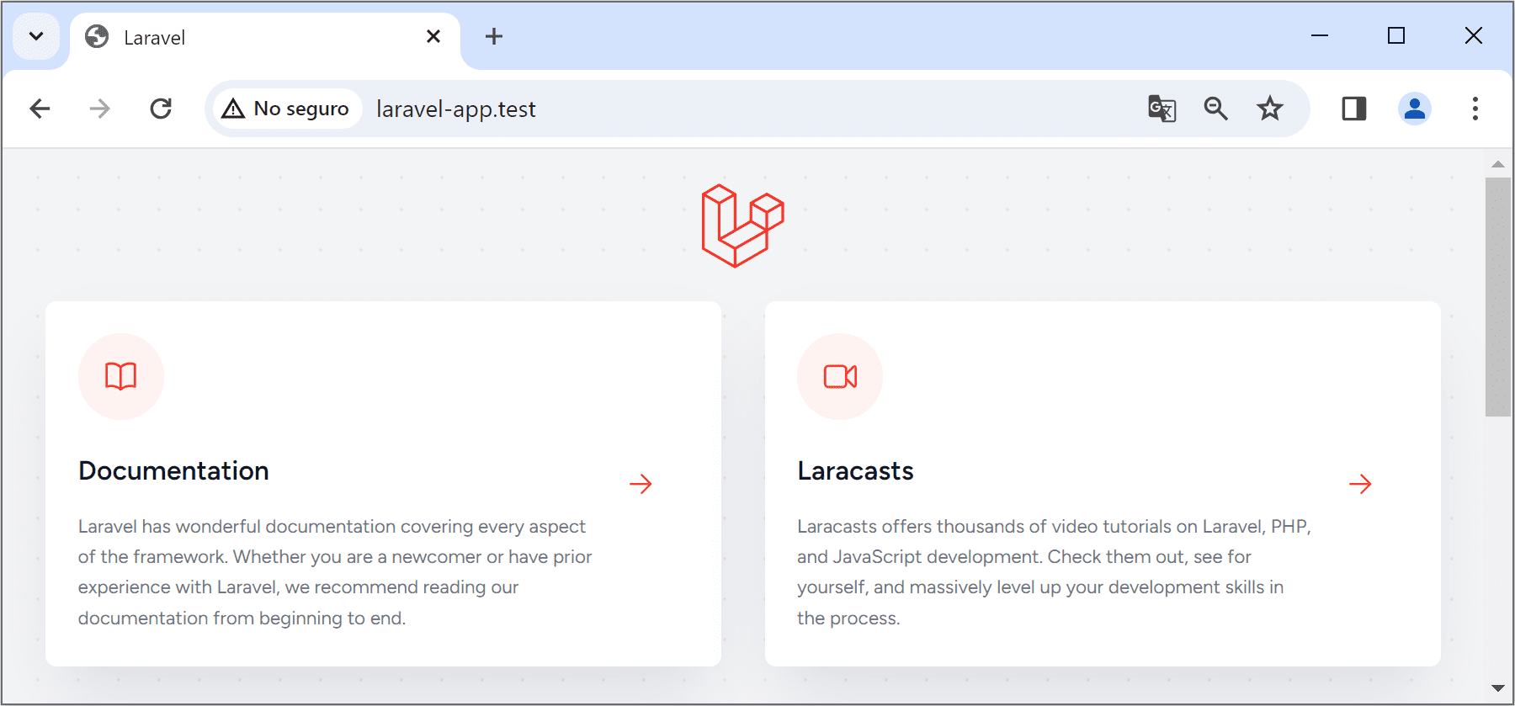Open a new tab with the plus button
1515x706 pixels.
click(x=494, y=36)
